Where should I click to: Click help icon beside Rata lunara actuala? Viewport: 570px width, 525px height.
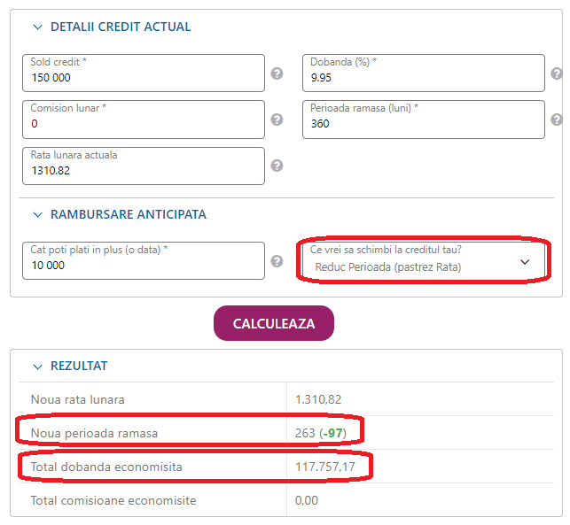coord(277,166)
